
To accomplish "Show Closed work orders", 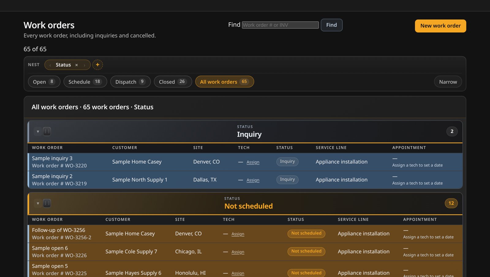I will (x=173, y=82).
